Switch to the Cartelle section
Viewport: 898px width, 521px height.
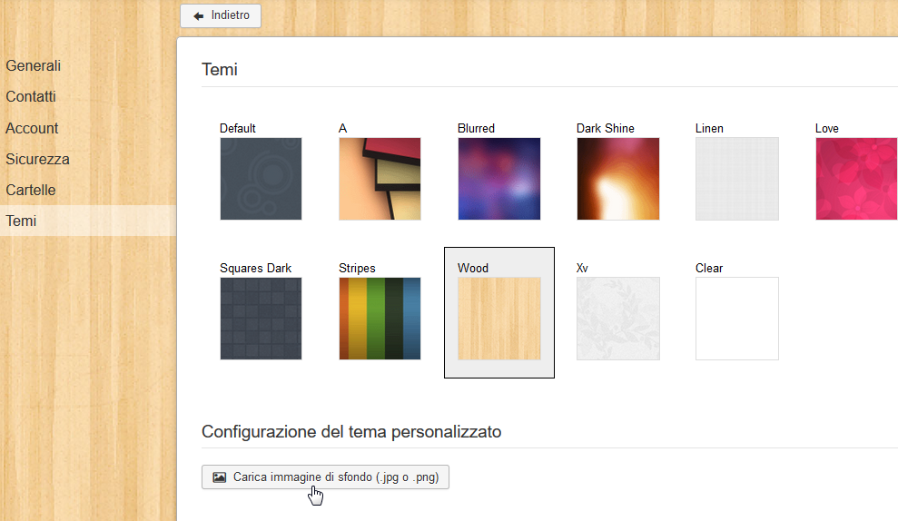pyautogui.click(x=31, y=190)
